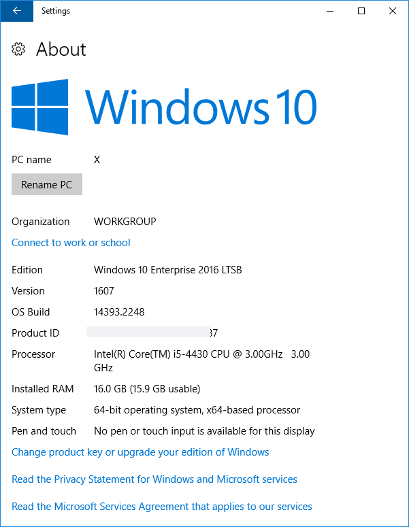Read the Privacy Statement link

click(154, 479)
